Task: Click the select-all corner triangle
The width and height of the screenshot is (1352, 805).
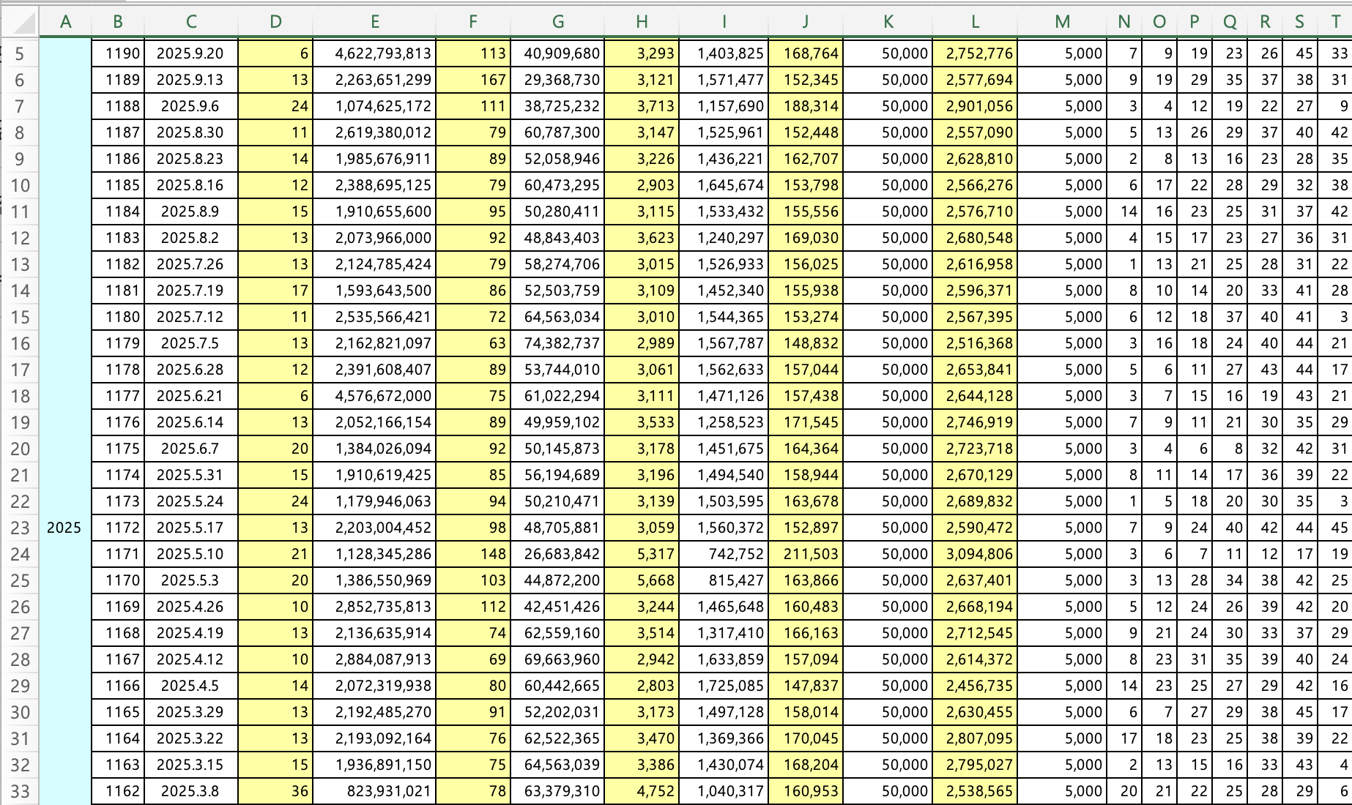Action: [21, 23]
